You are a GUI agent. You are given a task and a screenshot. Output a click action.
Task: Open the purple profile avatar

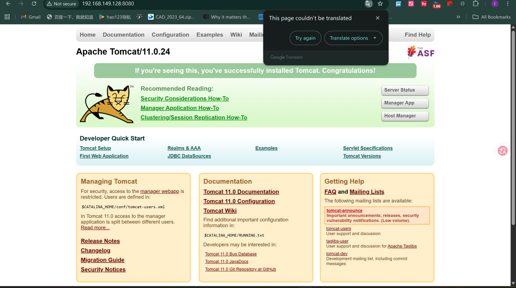click(495, 4)
